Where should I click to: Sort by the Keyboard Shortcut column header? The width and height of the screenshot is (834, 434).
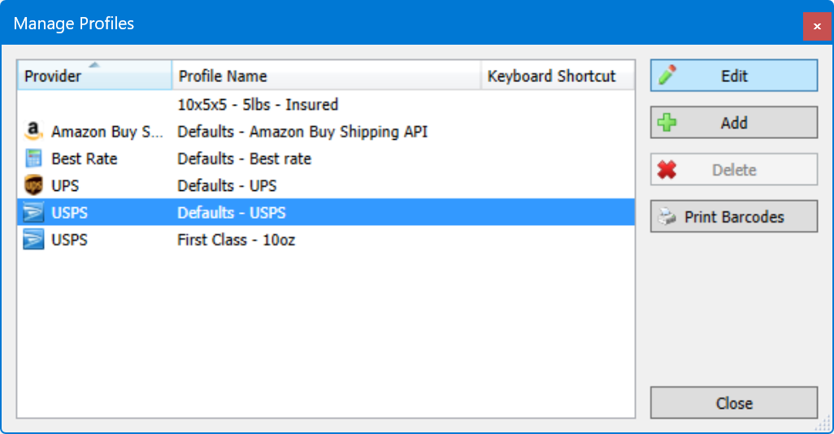click(558, 75)
